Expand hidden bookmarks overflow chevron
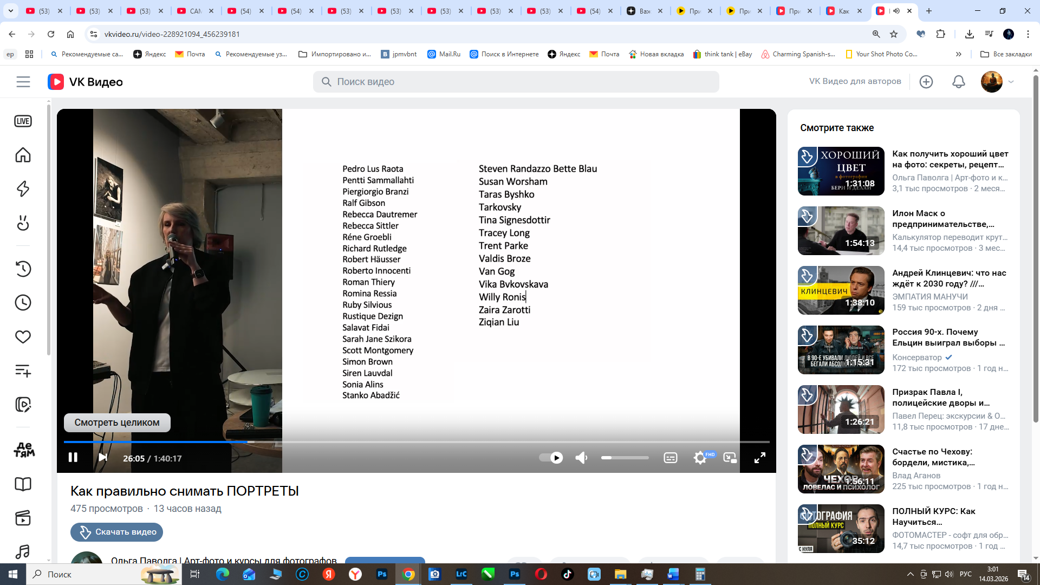The width and height of the screenshot is (1040, 585). pyautogui.click(x=958, y=54)
